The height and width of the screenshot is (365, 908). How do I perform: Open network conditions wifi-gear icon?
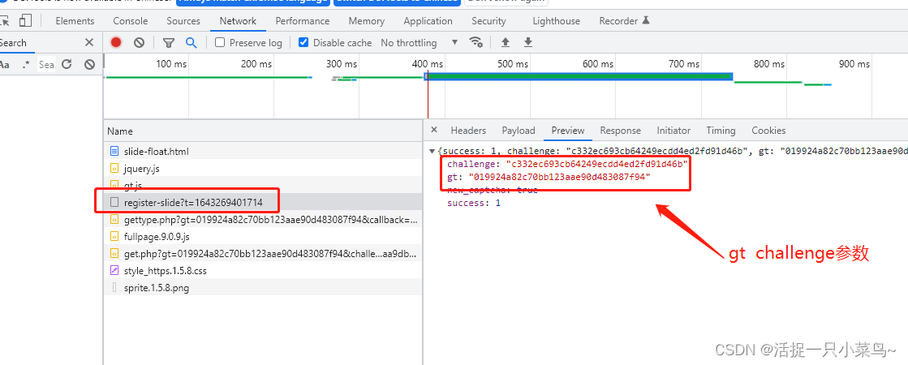click(476, 42)
